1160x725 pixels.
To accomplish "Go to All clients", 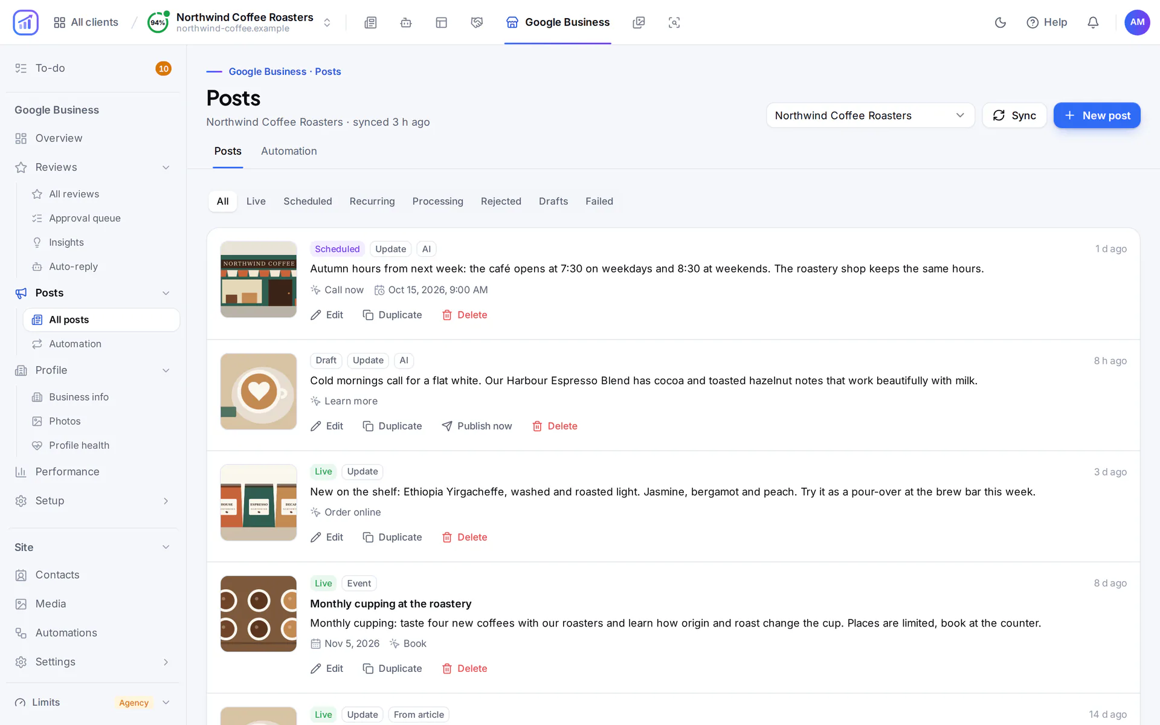I will click(x=86, y=22).
